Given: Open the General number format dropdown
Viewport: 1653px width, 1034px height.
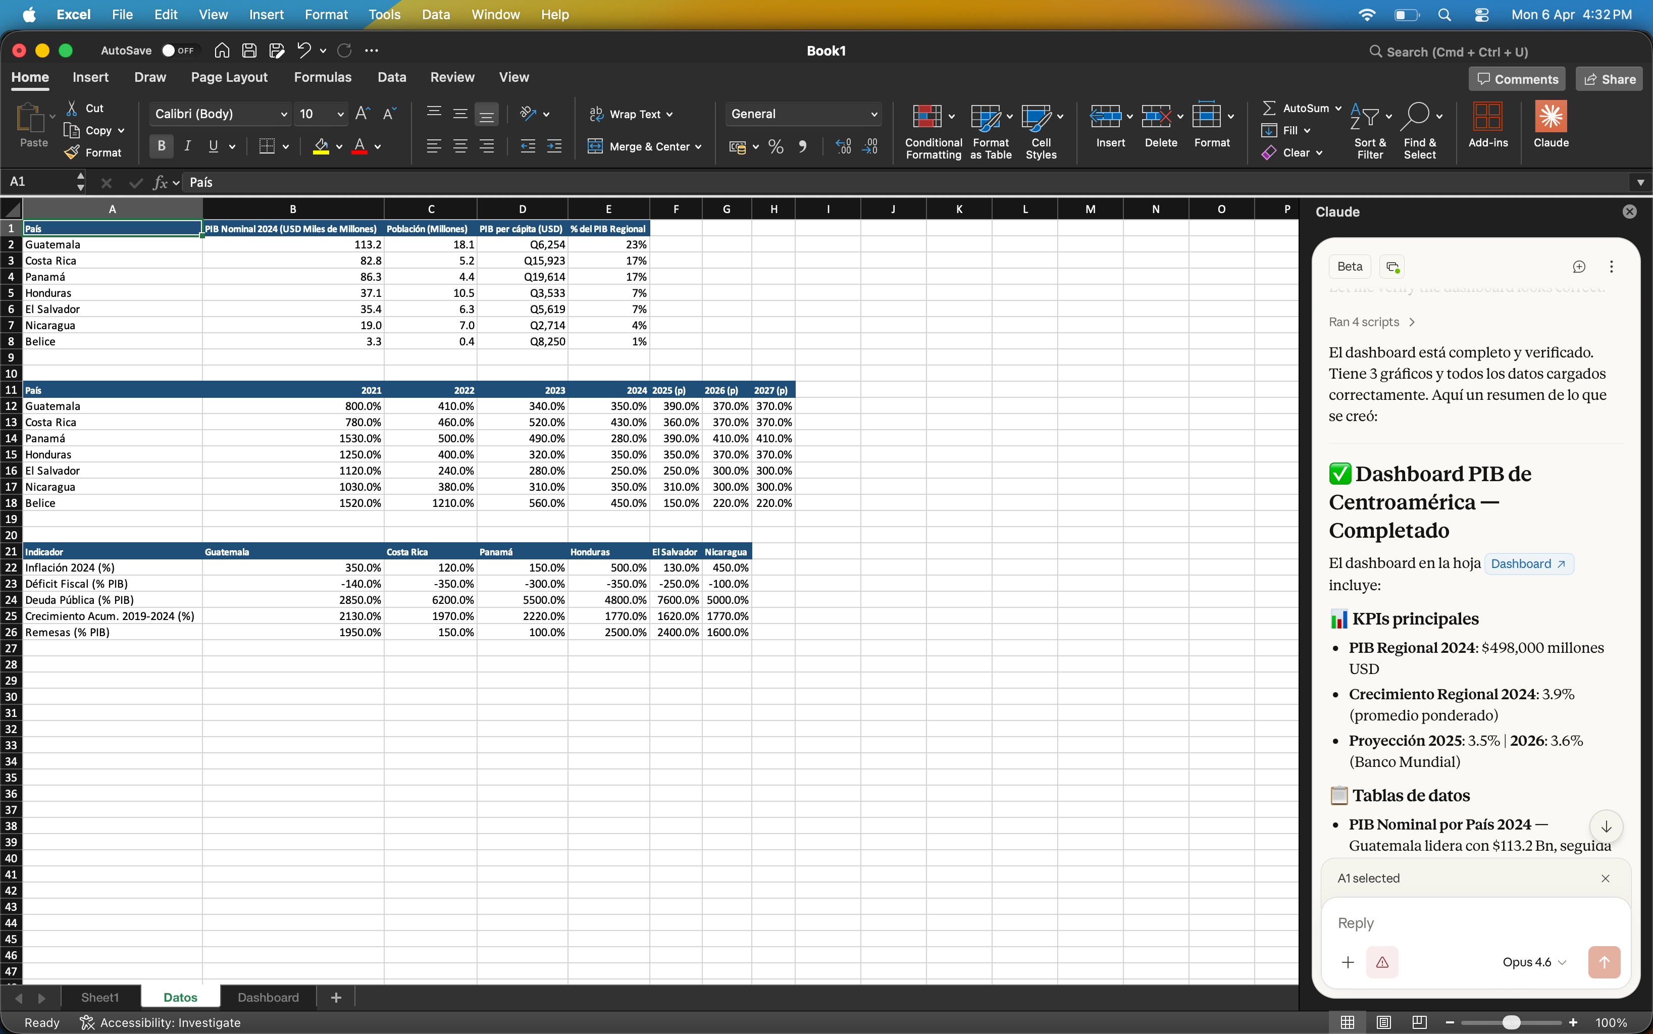Looking at the screenshot, I should tap(873, 114).
